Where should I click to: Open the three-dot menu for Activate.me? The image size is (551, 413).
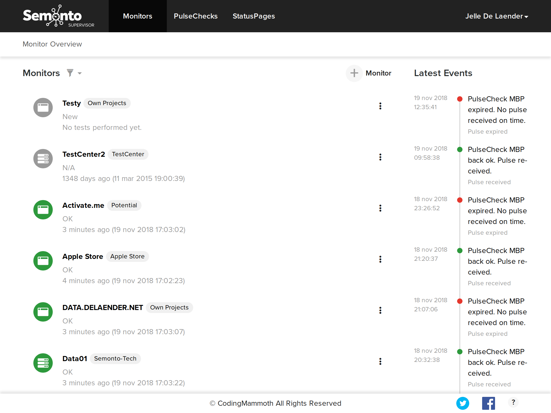tap(380, 208)
